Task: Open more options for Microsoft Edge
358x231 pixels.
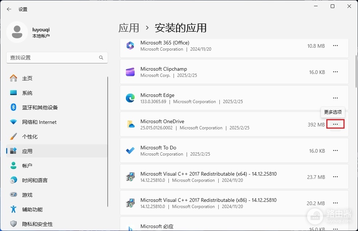Action: [335, 98]
